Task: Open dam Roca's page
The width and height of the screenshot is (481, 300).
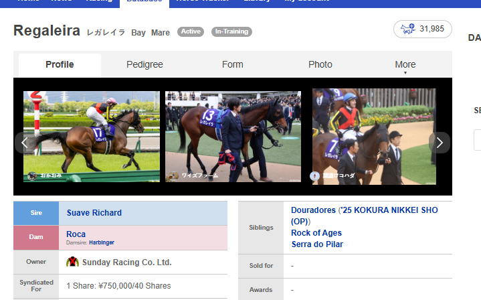Action: (76, 234)
